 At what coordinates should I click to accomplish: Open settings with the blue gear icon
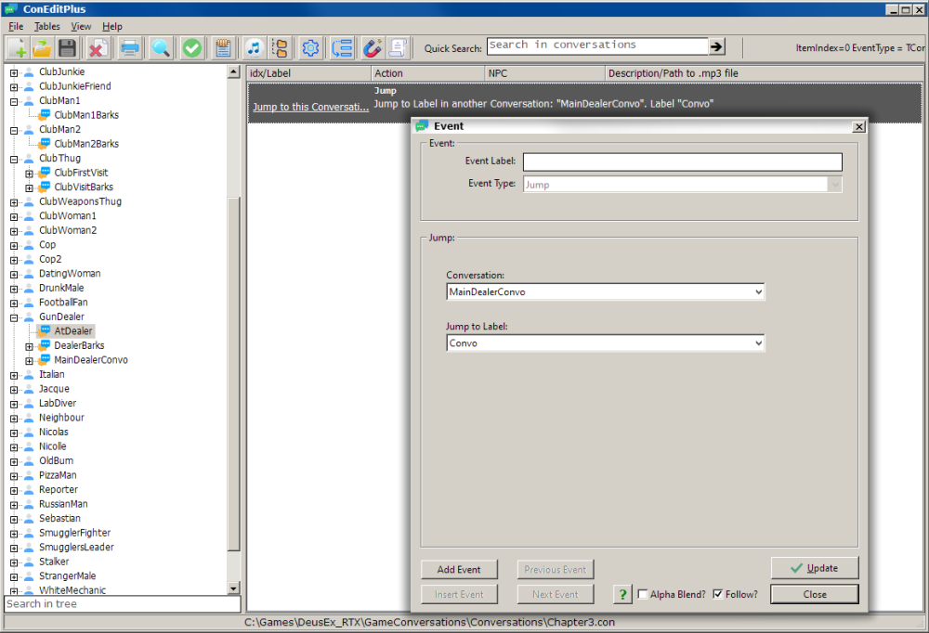[310, 48]
